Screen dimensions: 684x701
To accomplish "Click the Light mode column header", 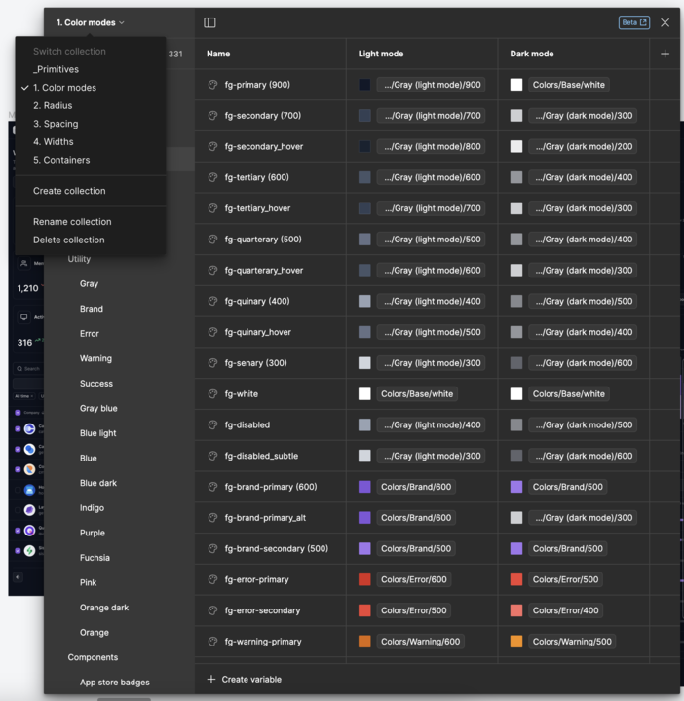I will click(x=381, y=54).
